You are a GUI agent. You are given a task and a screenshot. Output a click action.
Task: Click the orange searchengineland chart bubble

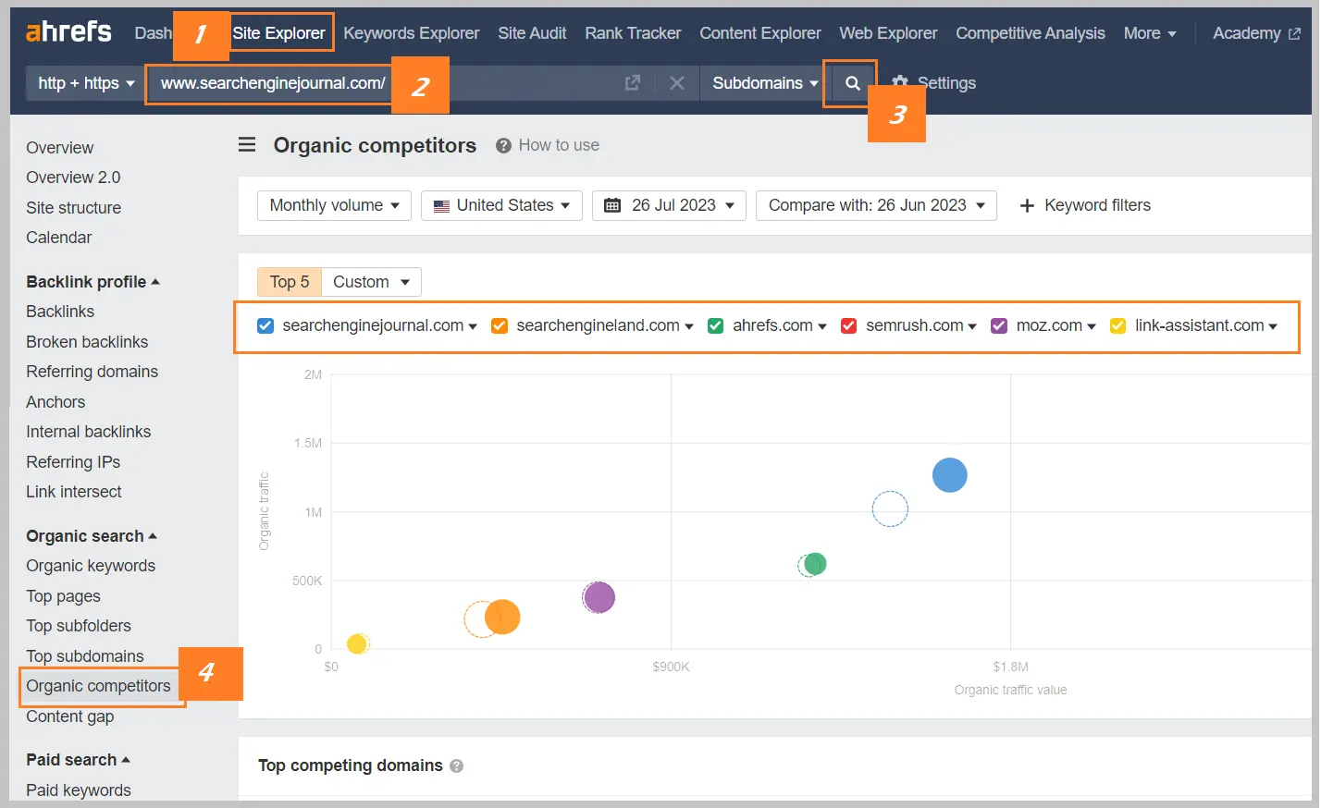coord(502,617)
